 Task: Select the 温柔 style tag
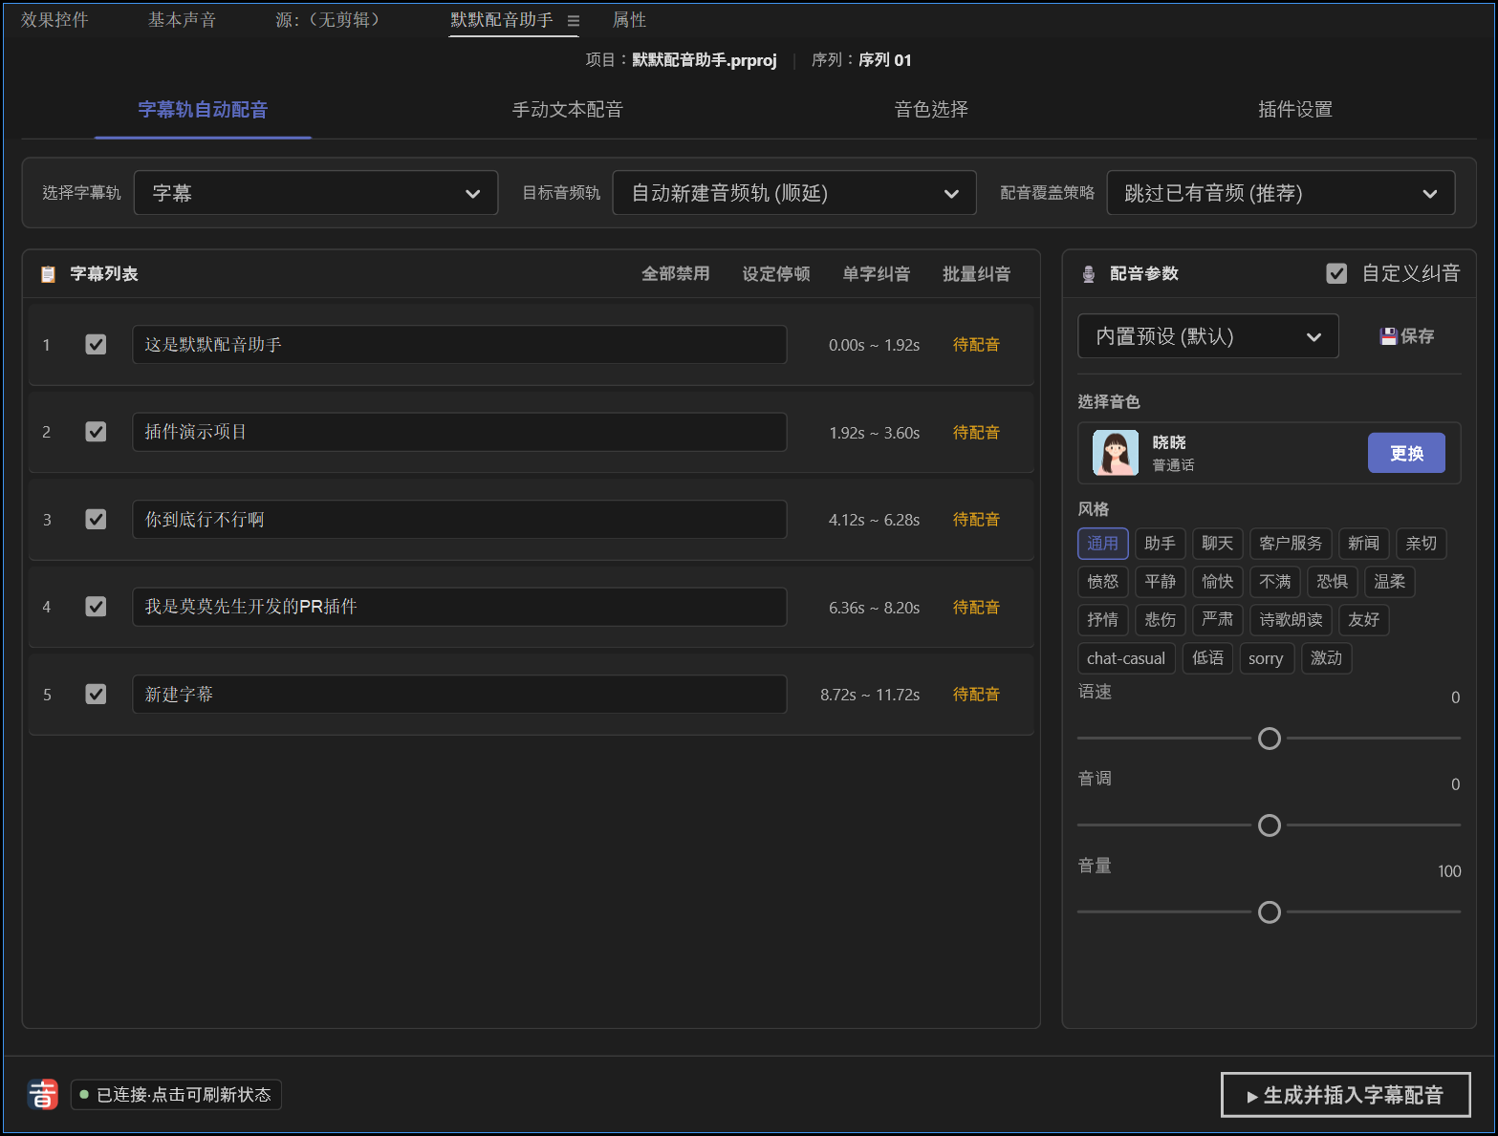tap(1390, 582)
